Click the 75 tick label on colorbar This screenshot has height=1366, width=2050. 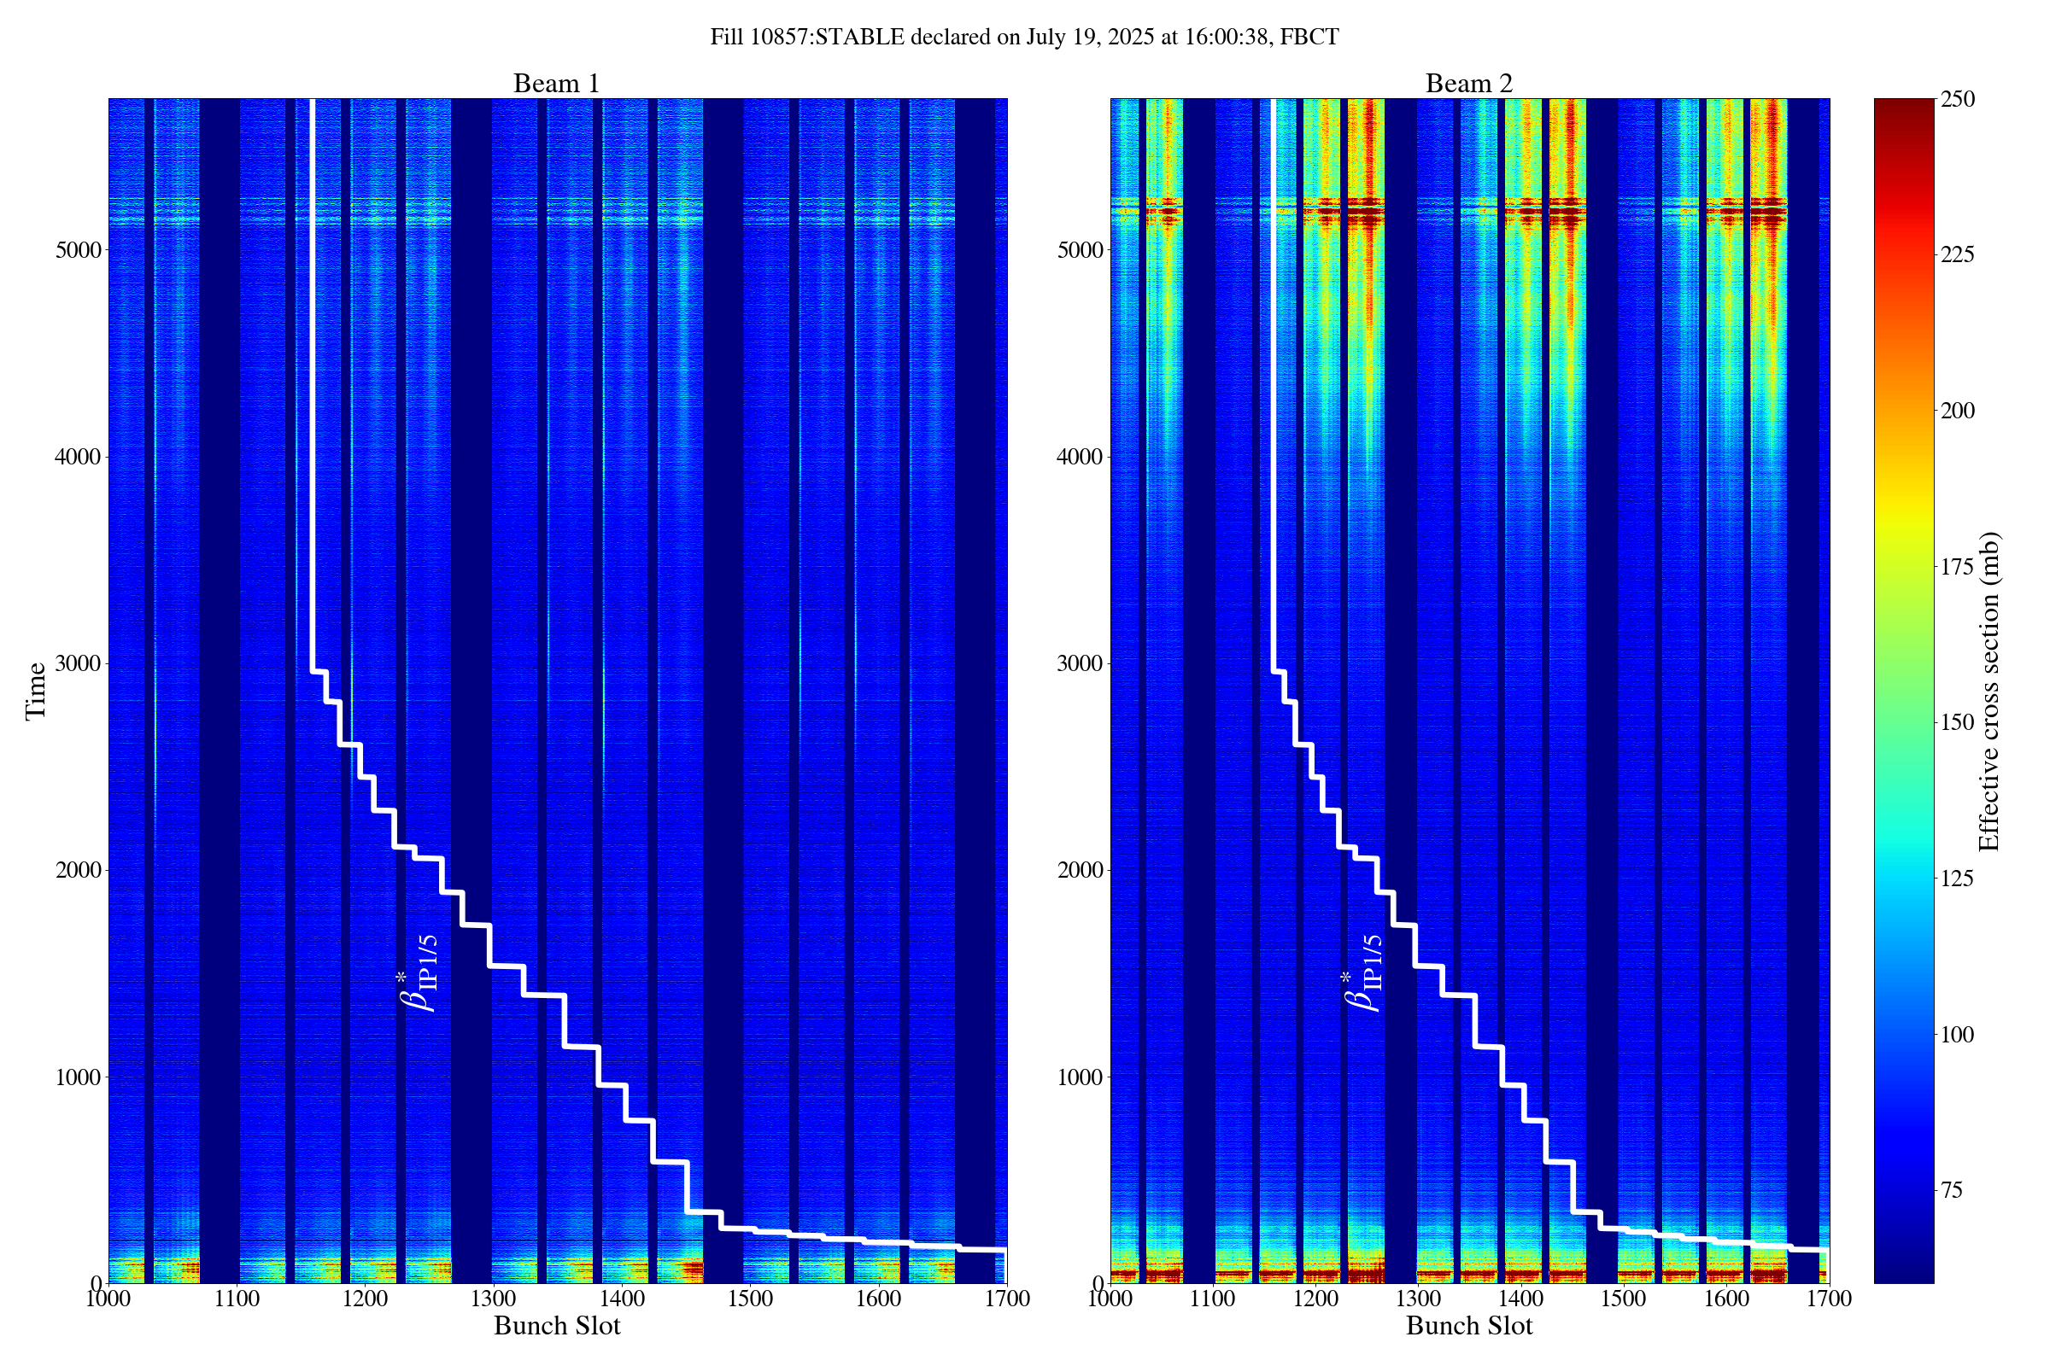coord(1951,1191)
